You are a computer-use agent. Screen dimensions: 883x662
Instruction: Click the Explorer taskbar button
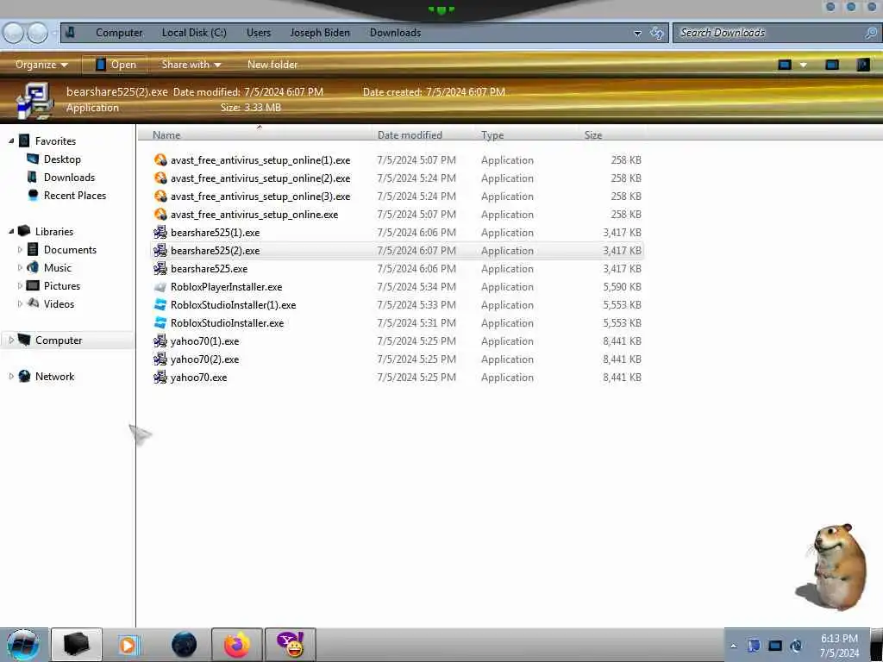coord(77,645)
